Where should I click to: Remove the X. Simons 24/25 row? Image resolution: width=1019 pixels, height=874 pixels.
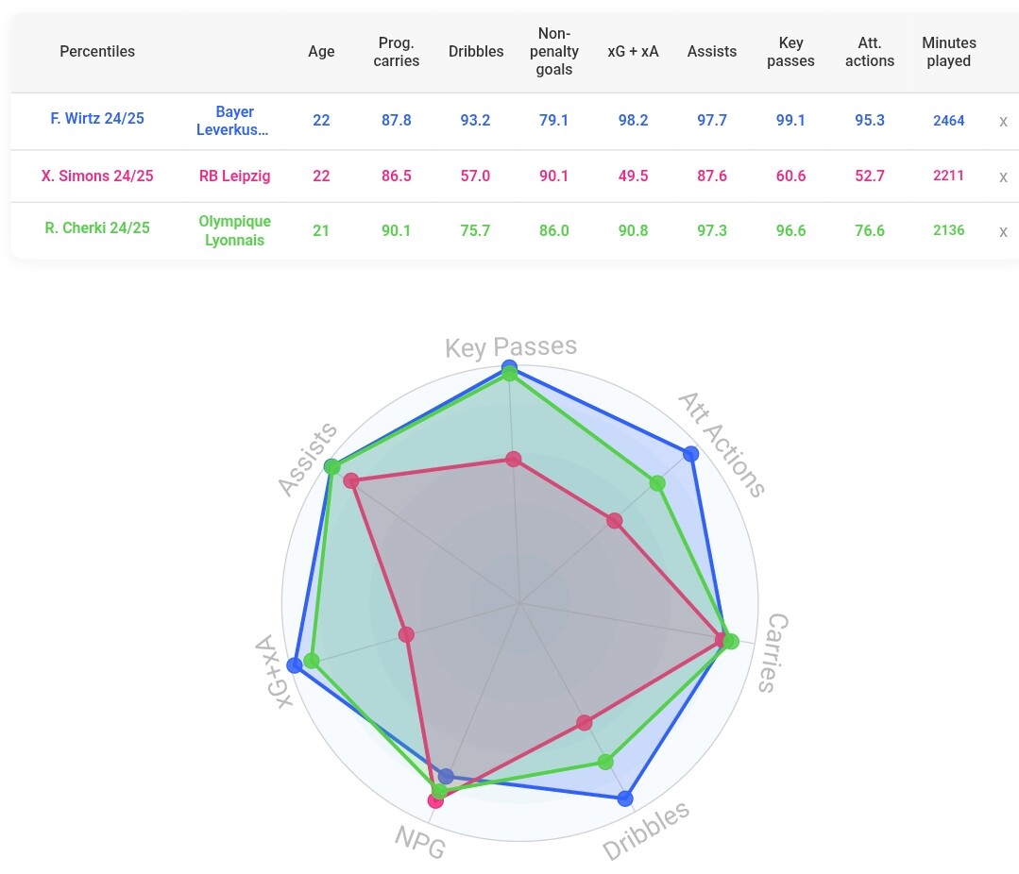point(1003,176)
